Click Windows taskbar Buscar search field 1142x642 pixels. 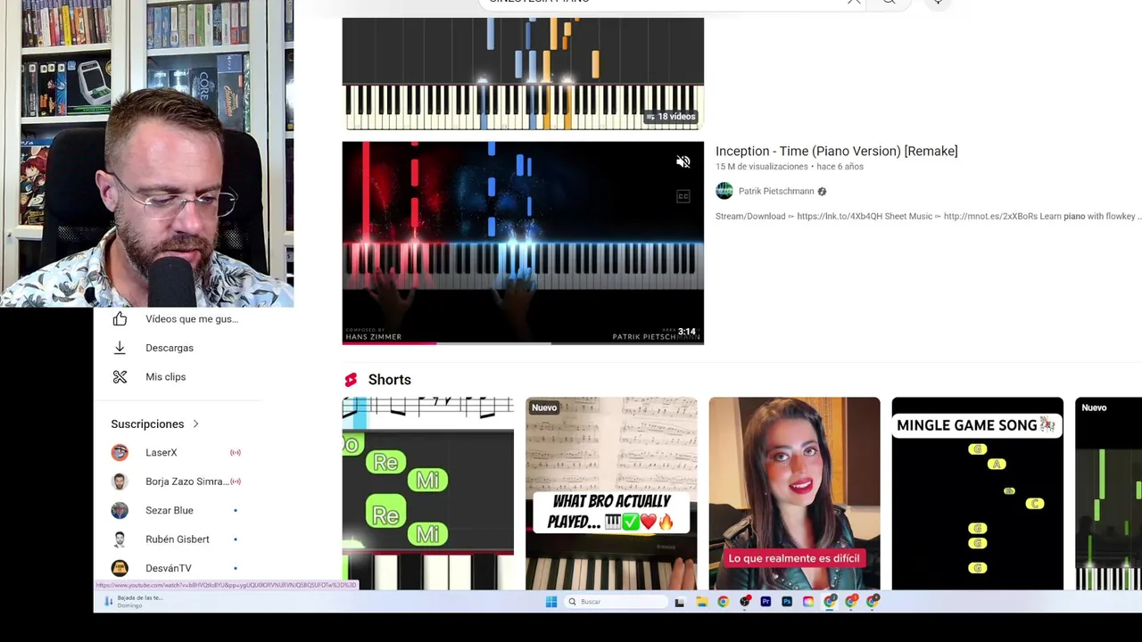coord(617,602)
